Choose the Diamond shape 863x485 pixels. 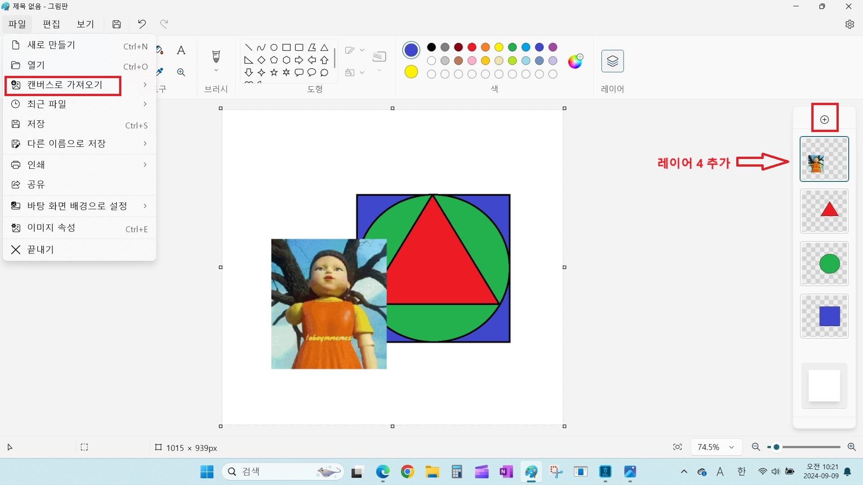(261, 60)
